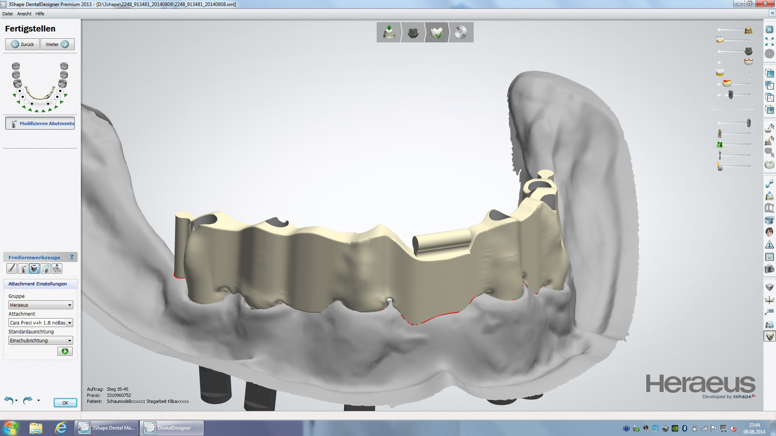Click the spray can freeform tool
The width and height of the screenshot is (776, 436).
pos(23,268)
